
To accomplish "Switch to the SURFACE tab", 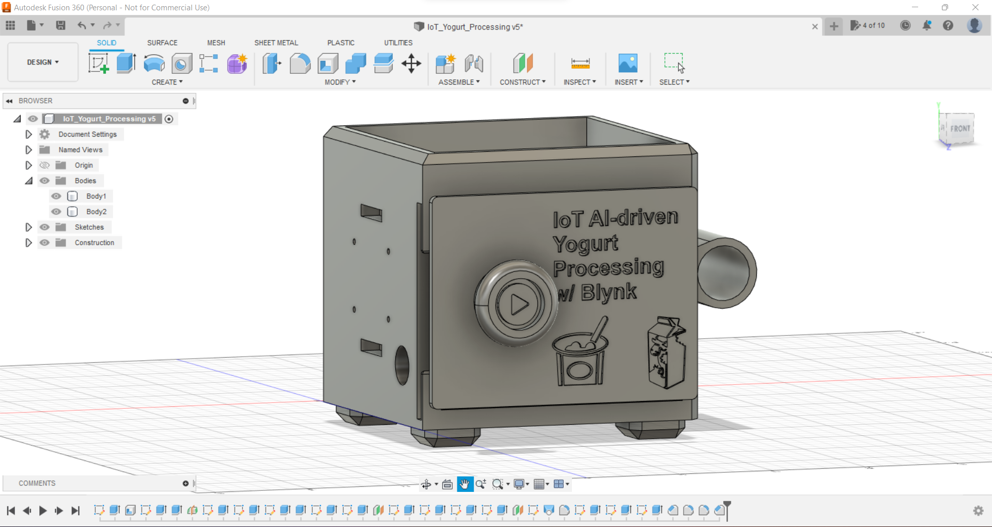I will [162, 43].
